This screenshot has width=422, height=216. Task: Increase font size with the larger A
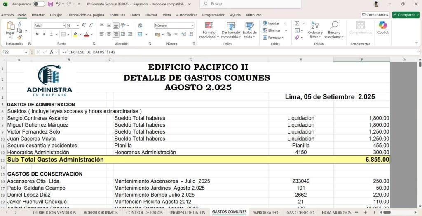84,25
